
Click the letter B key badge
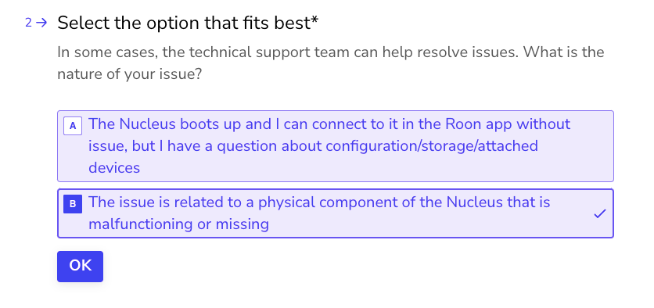(73, 204)
